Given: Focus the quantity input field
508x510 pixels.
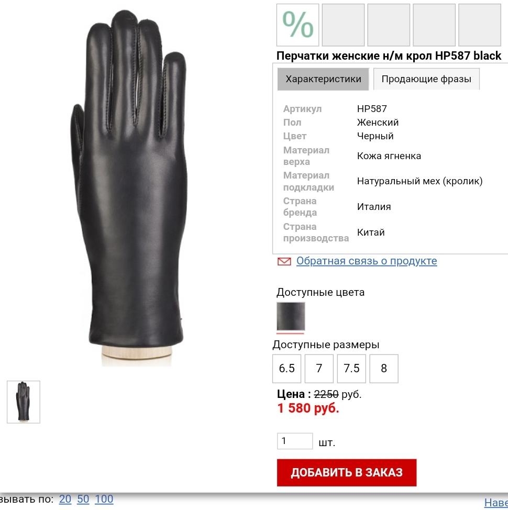Looking at the screenshot, I should (295, 441).
